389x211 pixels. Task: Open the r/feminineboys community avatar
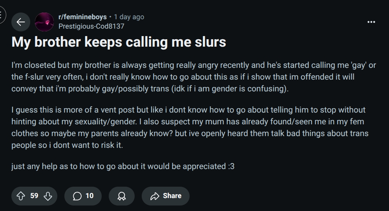coord(44,22)
